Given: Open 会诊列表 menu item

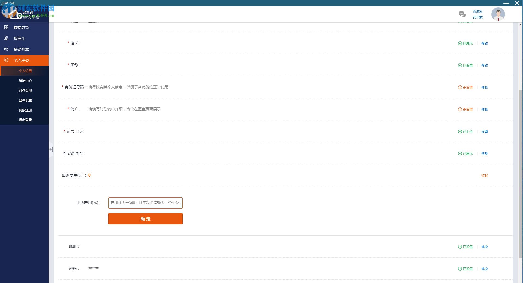Looking at the screenshot, I should (x=24, y=49).
